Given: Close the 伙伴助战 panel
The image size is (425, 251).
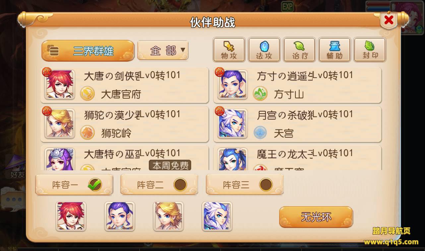Looking at the screenshot, I should [x=389, y=21].
